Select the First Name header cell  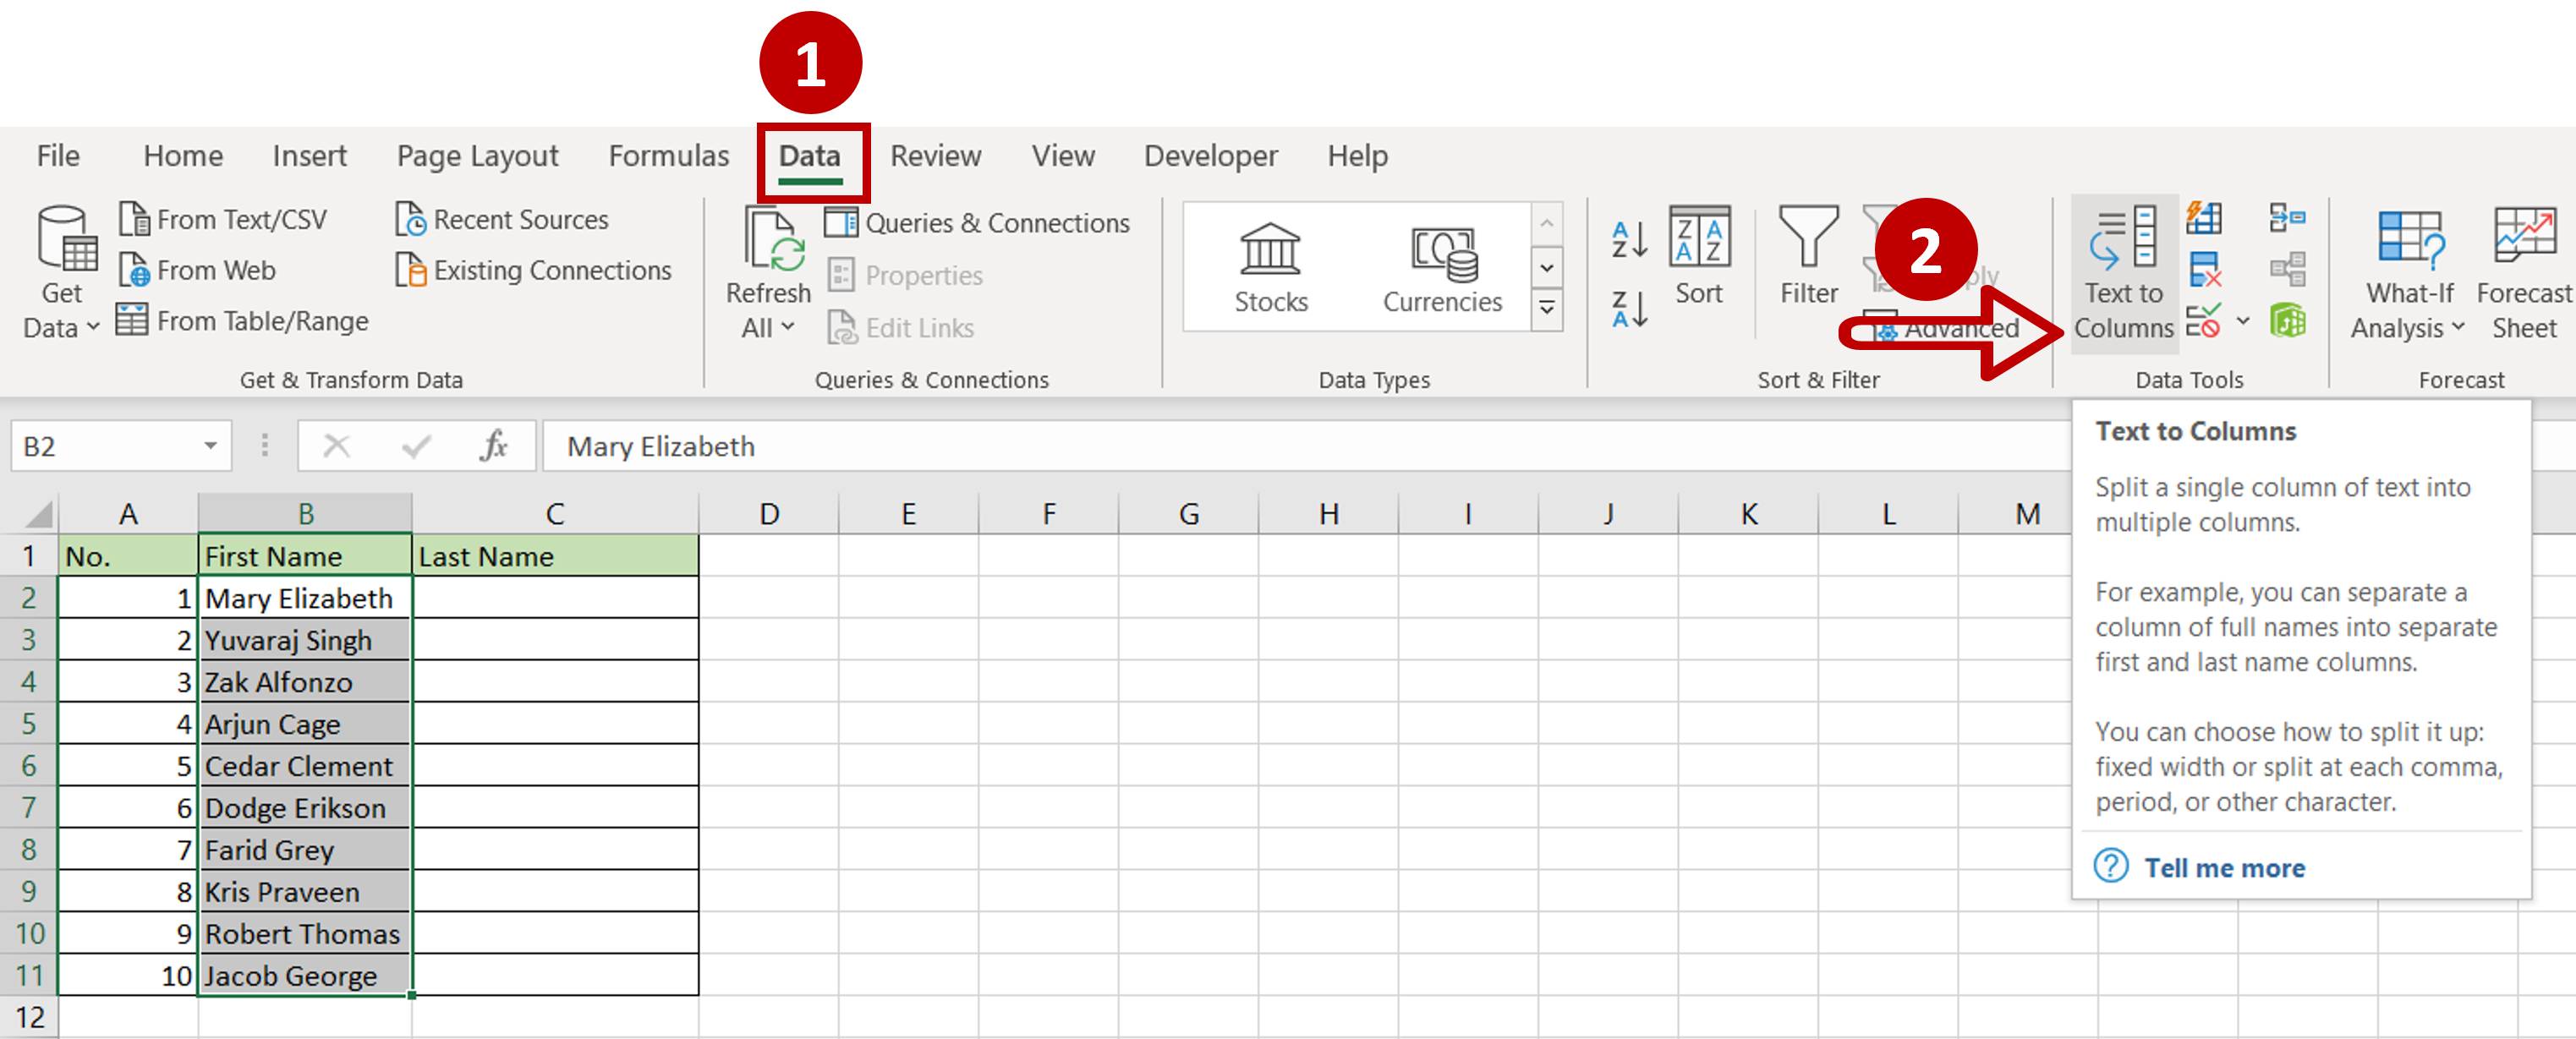pyautogui.click(x=305, y=556)
